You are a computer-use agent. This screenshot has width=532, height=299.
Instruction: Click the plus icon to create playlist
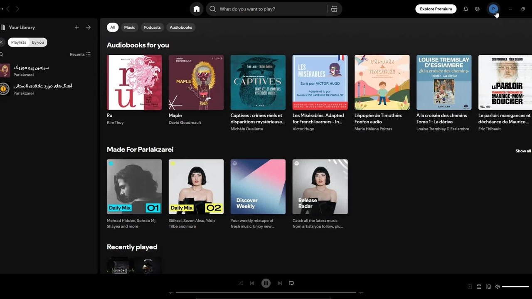tap(76, 27)
